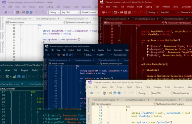Open the Project menu in the teal-themed window
Viewport: 192px width, 124px height.
[x=24, y=70]
